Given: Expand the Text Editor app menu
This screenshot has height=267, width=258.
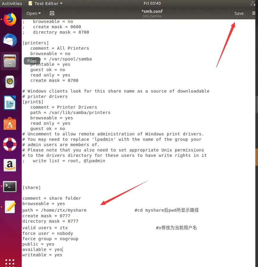Looking at the screenshot, I should click(45, 3).
